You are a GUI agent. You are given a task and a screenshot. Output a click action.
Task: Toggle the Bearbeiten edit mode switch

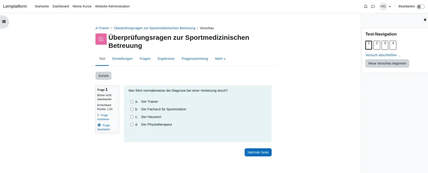click(x=421, y=6)
